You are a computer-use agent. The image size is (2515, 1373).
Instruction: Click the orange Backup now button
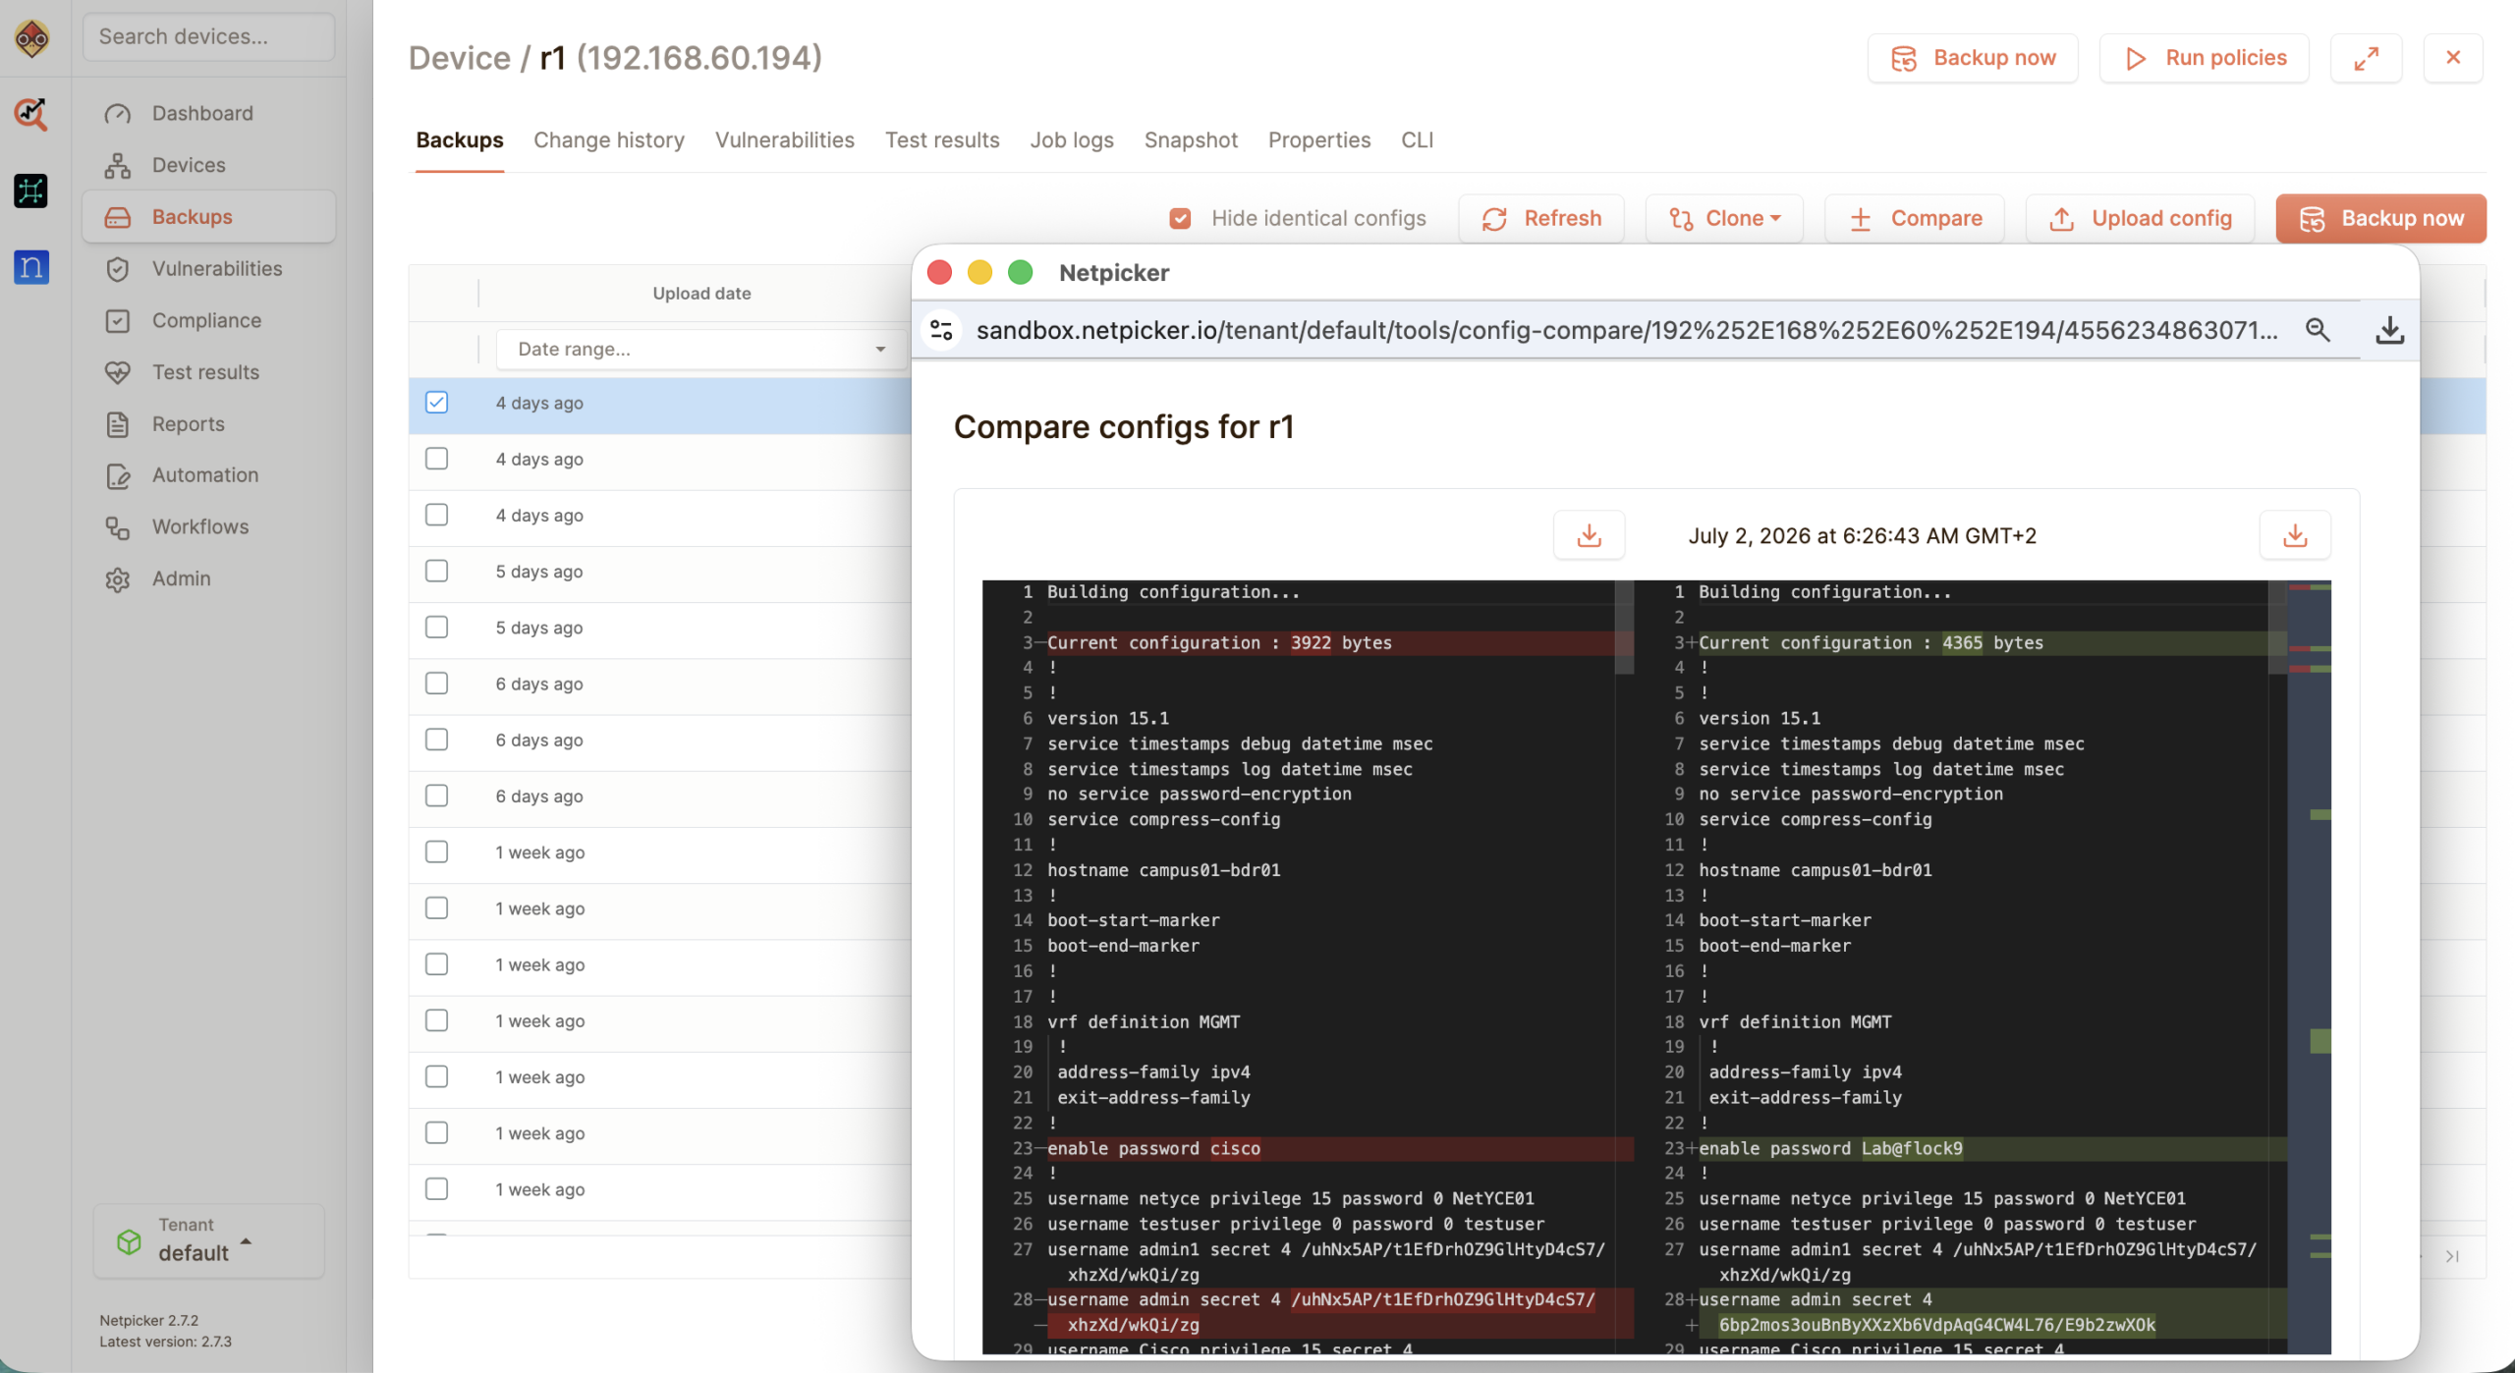click(2380, 218)
